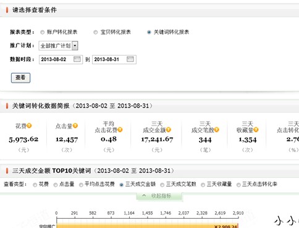Select 宝贝转化报表 report type
This screenshot has width=299, height=228.
click(95, 32)
